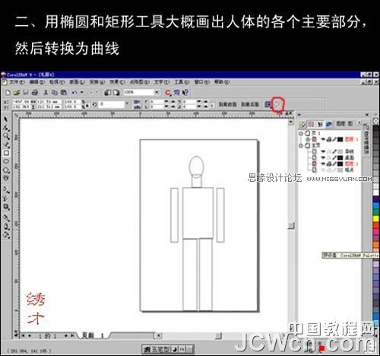
Task: Click the red Corel launcher icon
Action: click(168, 93)
